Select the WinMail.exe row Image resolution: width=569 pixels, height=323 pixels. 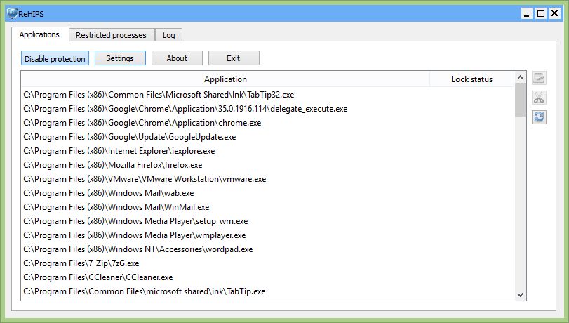coord(267,207)
